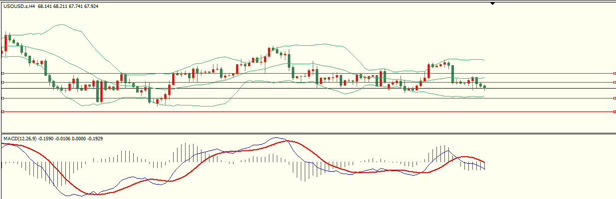Viewport: 616px width, 199px height.
Task: Select left handle of third red horizontal line
Action: click(3, 99)
